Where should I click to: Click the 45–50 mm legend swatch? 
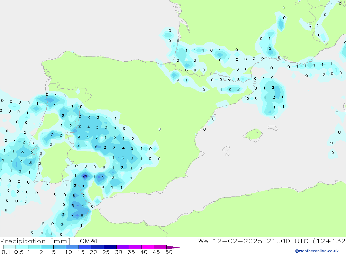(x=161, y=247)
